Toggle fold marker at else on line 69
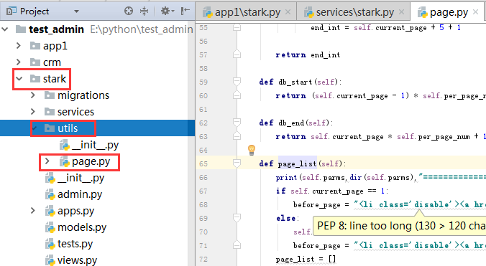486x266 pixels. click(237, 218)
